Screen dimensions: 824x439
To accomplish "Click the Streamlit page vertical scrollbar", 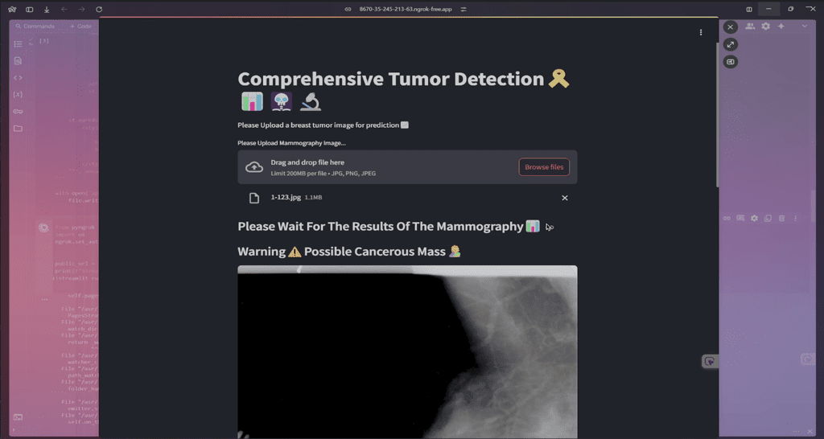I will click(x=716, y=114).
